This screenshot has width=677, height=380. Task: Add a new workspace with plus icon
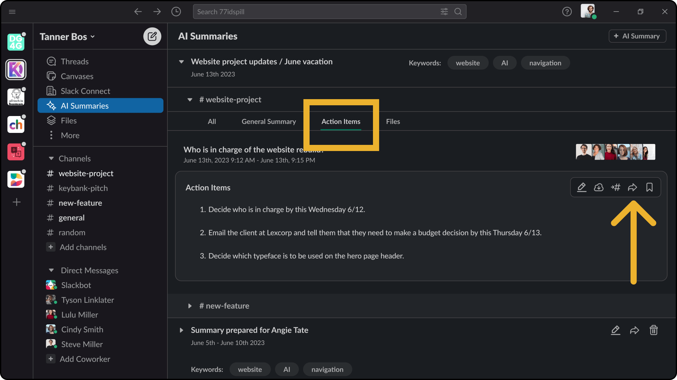click(x=17, y=202)
